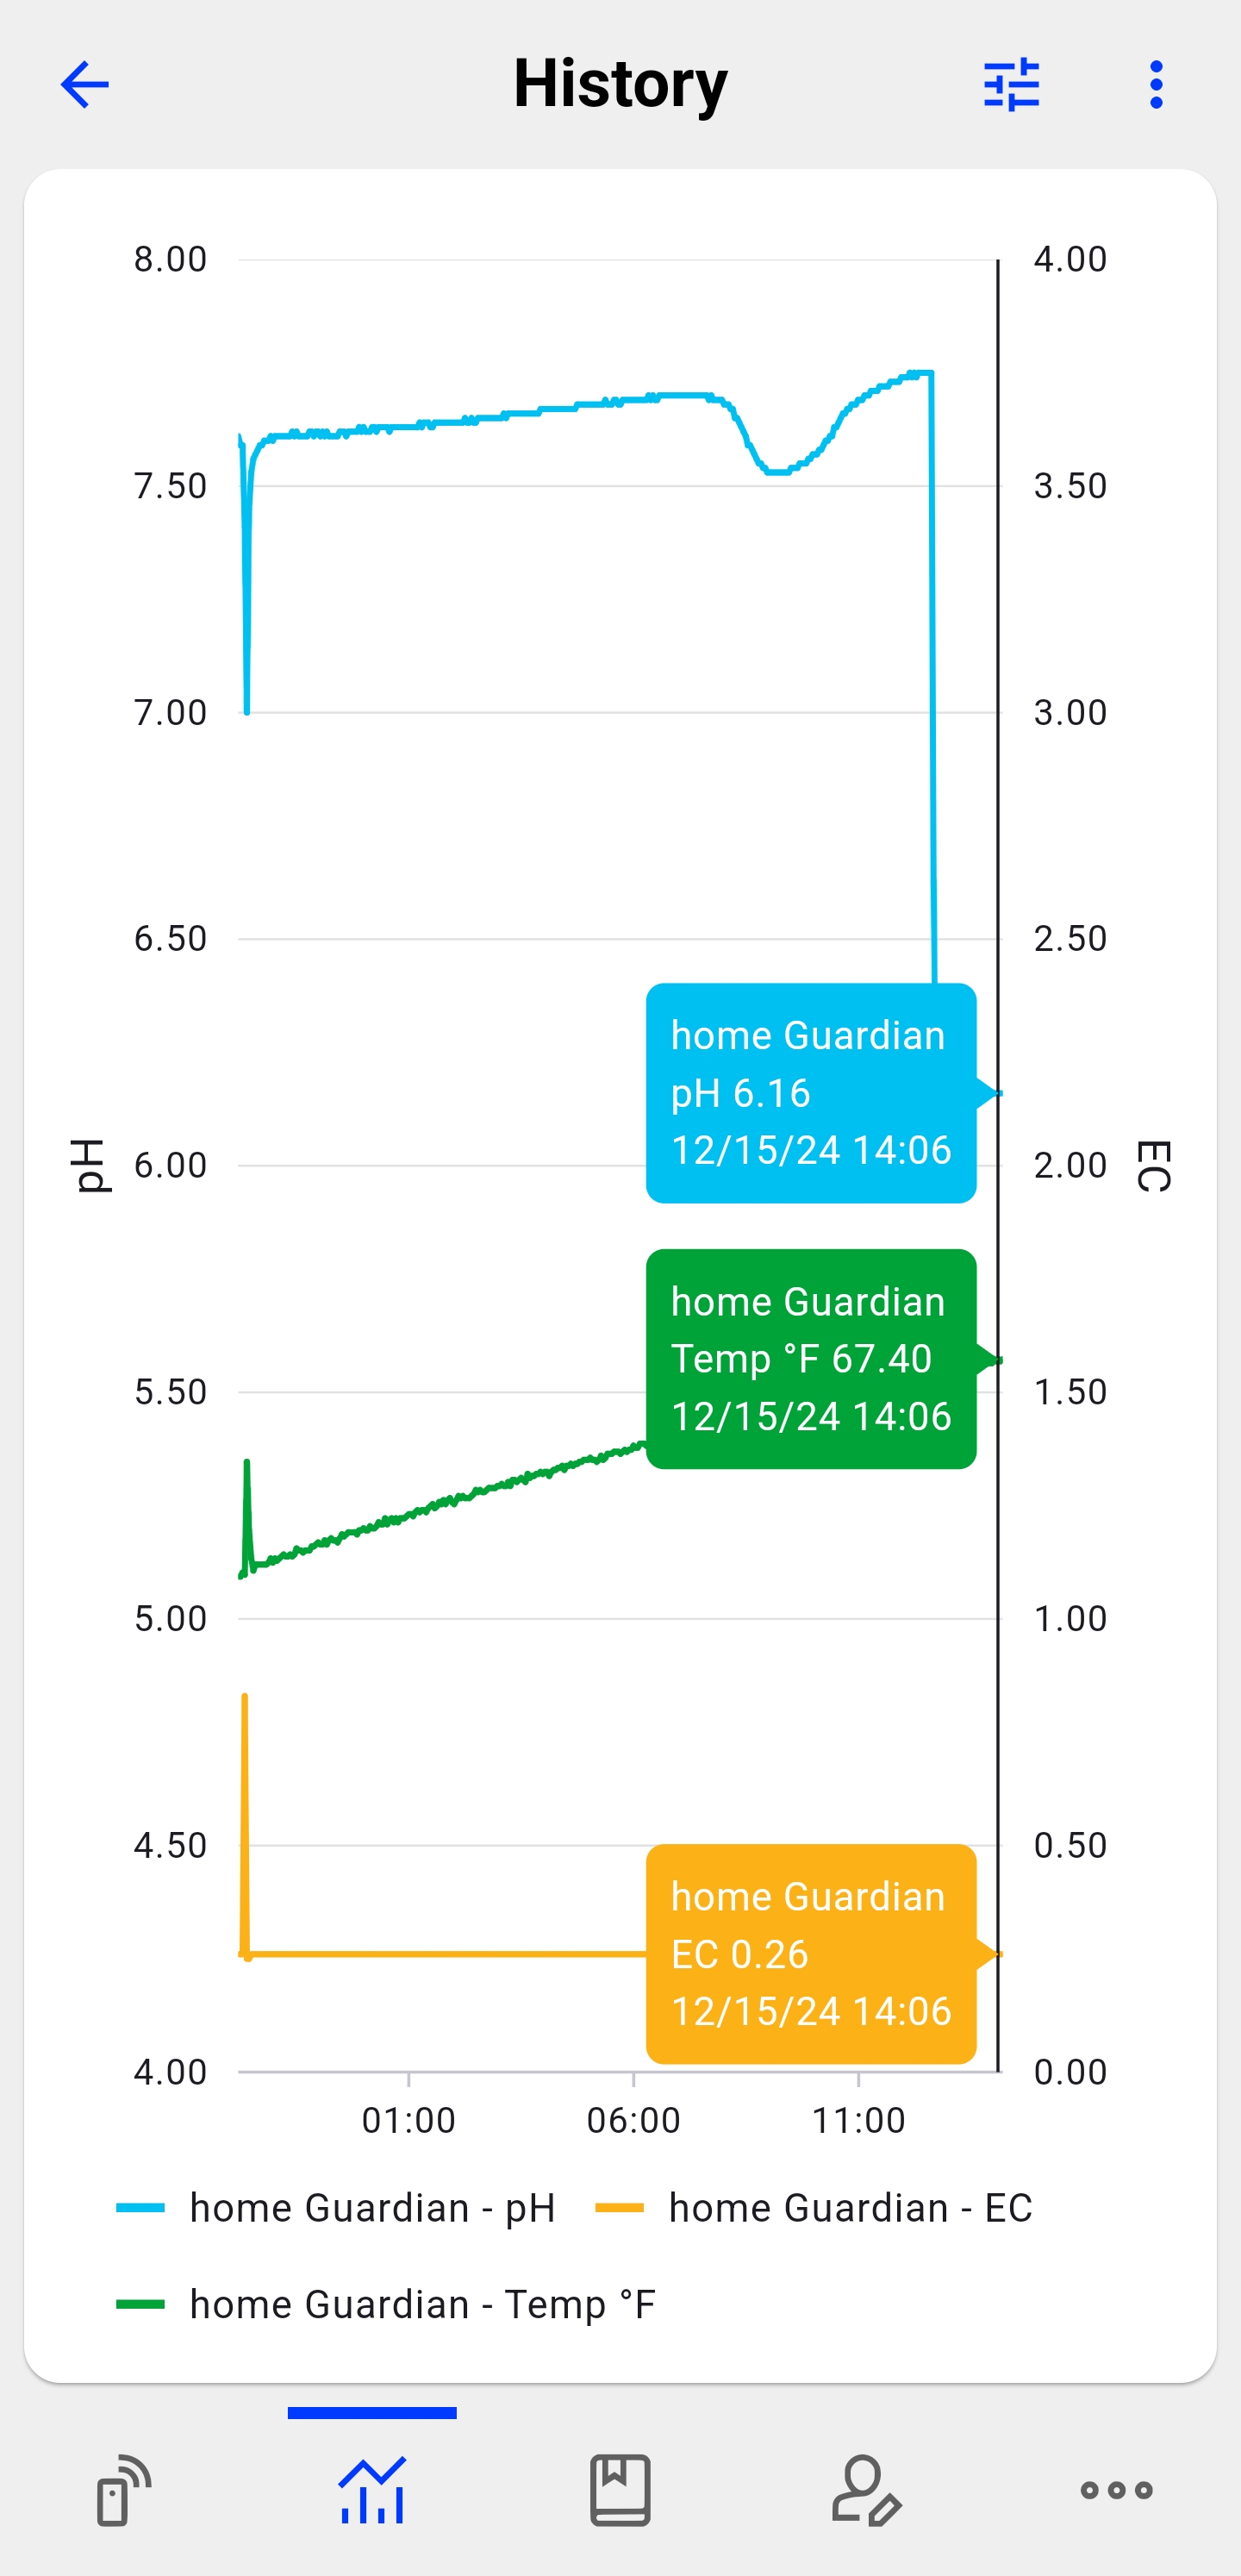Click the blue pH legend color swatch
Viewport: 1241px width, 2576px height.
click(140, 2208)
